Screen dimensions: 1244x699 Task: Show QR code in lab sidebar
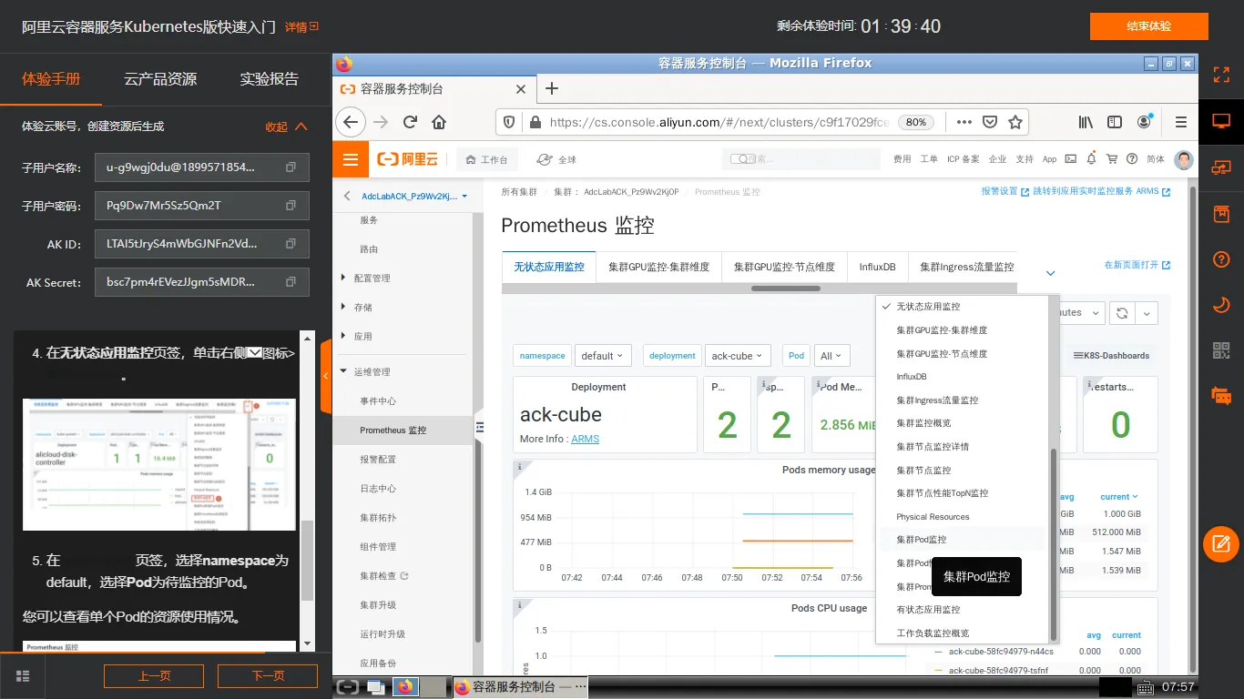coord(1221,350)
